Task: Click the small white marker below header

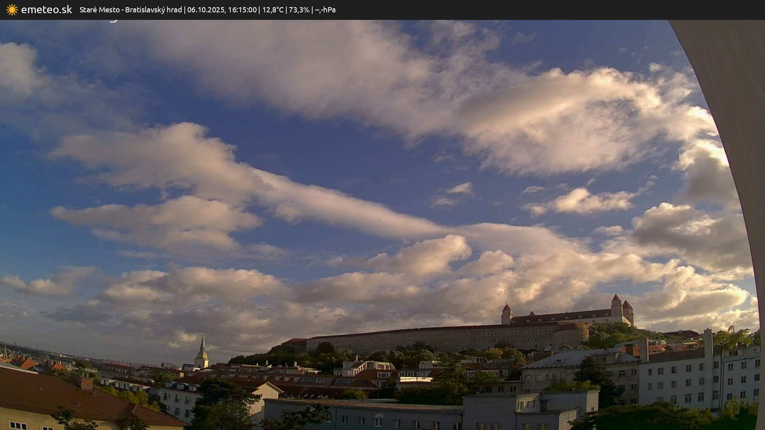Action: pyautogui.click(x=114, y=21)
